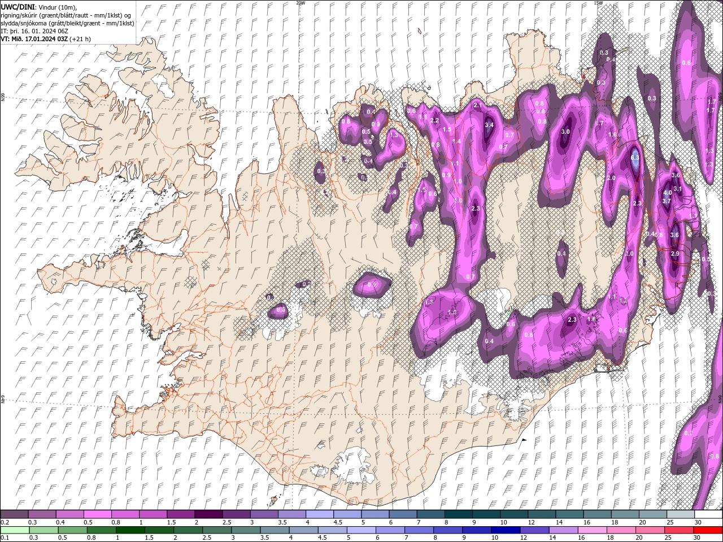This screenshot has width=723, height=542.
Task: Click the 2.9 precipitation value on the map
Action: pos(674,253)
